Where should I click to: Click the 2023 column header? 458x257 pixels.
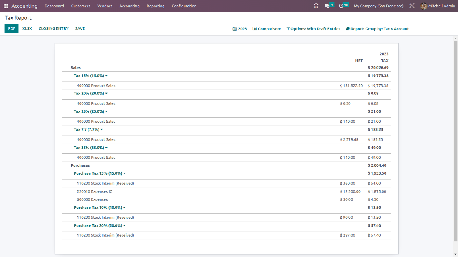coord(384,54)
